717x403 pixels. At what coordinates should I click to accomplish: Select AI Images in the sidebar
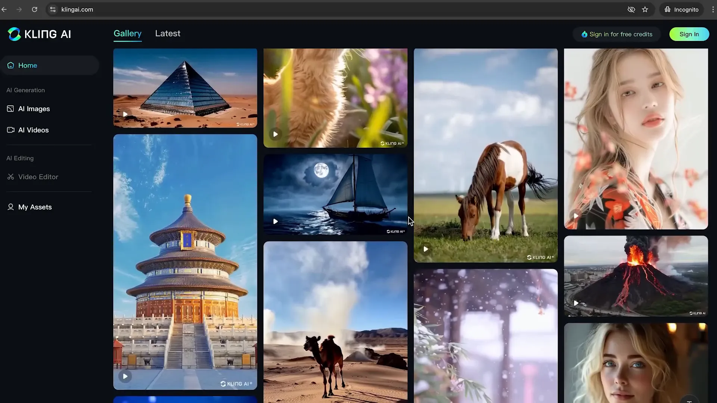click(x=34, y=109)
